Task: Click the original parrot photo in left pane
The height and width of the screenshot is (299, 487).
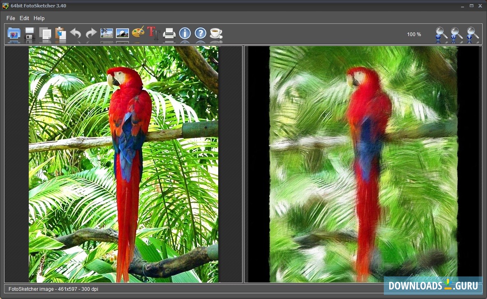Action: tap(123, 164)
